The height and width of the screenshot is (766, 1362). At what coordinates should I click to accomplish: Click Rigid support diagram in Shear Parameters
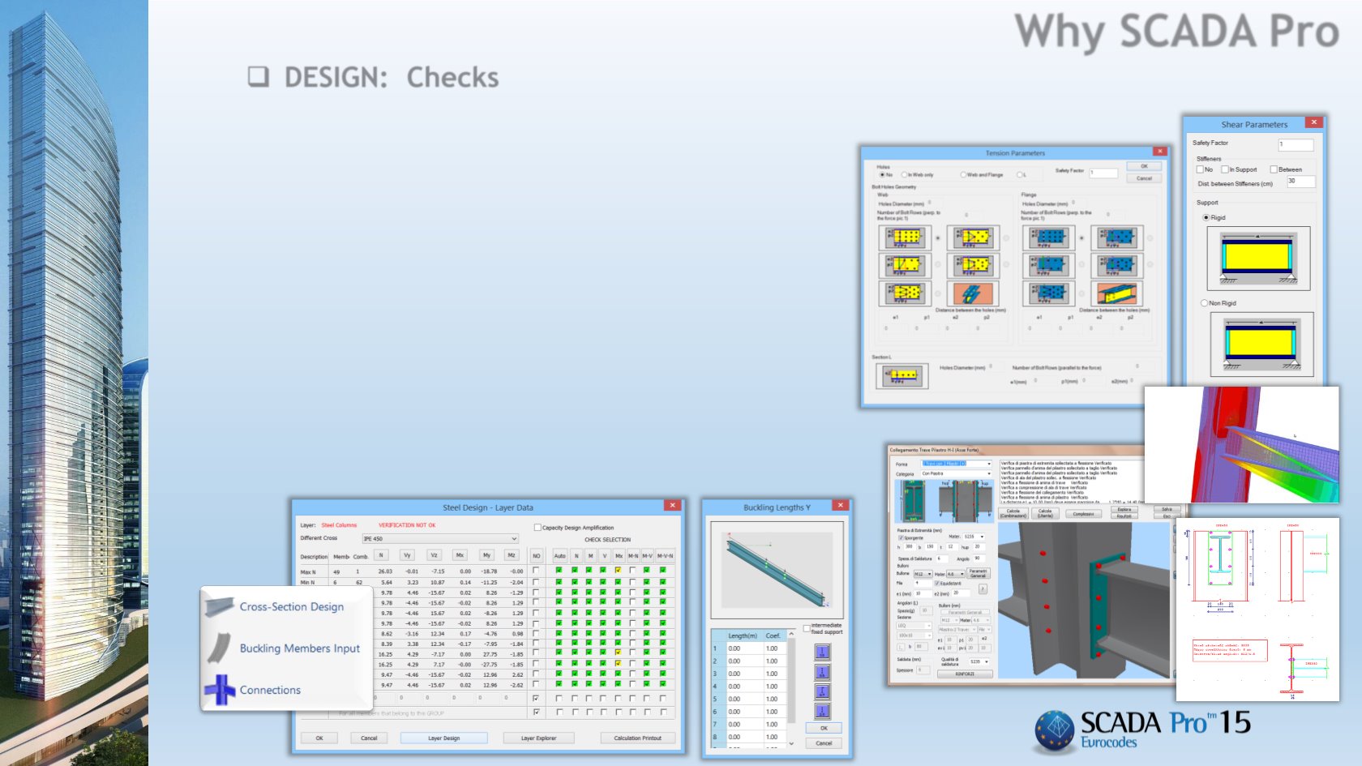1258,259
